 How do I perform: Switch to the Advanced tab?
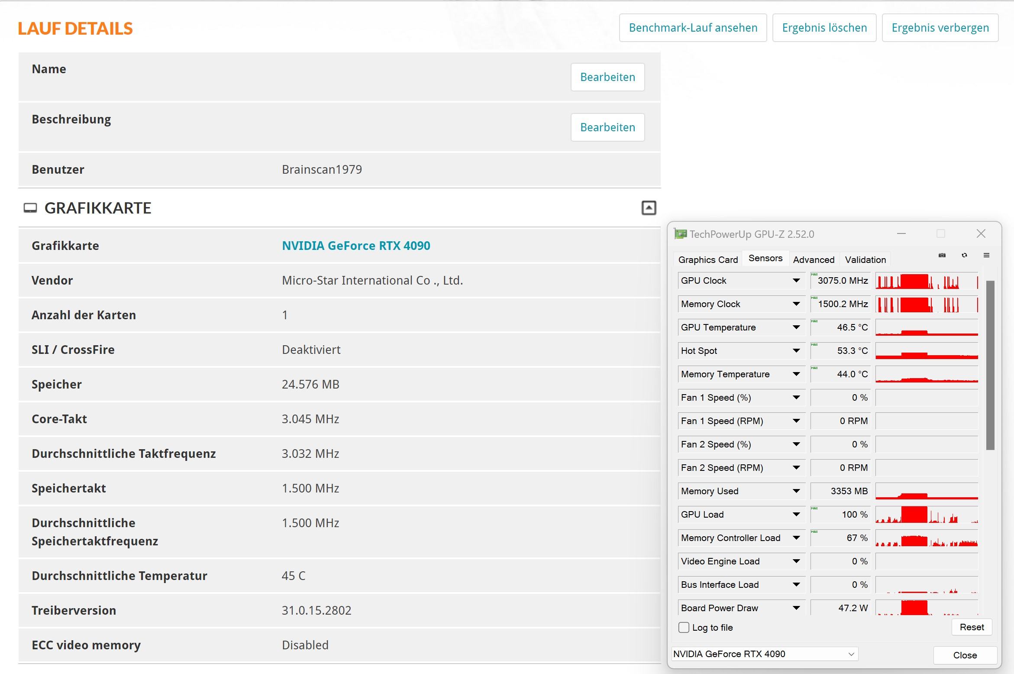(814, 260)
